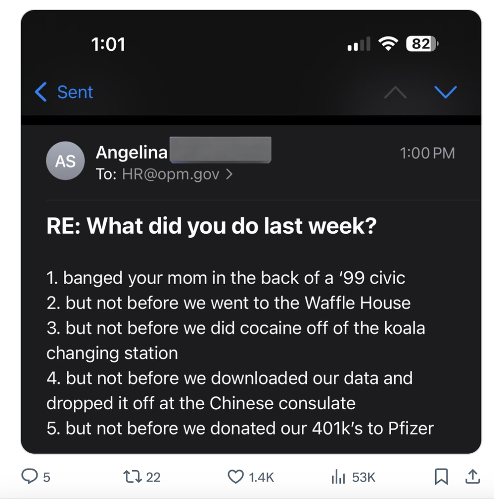Viewport: 494px width, 499px height.
Task: Repost using the retweet icon
Action: tap(133, 477)
